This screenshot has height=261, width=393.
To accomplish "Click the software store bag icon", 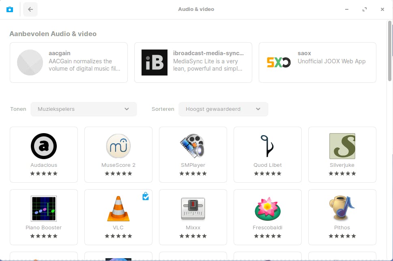I will coord(9,9).
